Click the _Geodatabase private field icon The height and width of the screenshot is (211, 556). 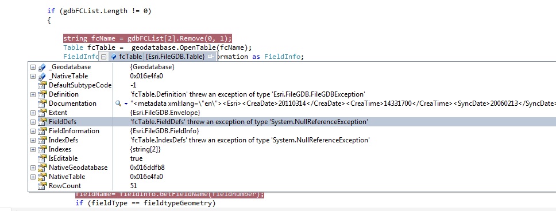pos(42,67)
